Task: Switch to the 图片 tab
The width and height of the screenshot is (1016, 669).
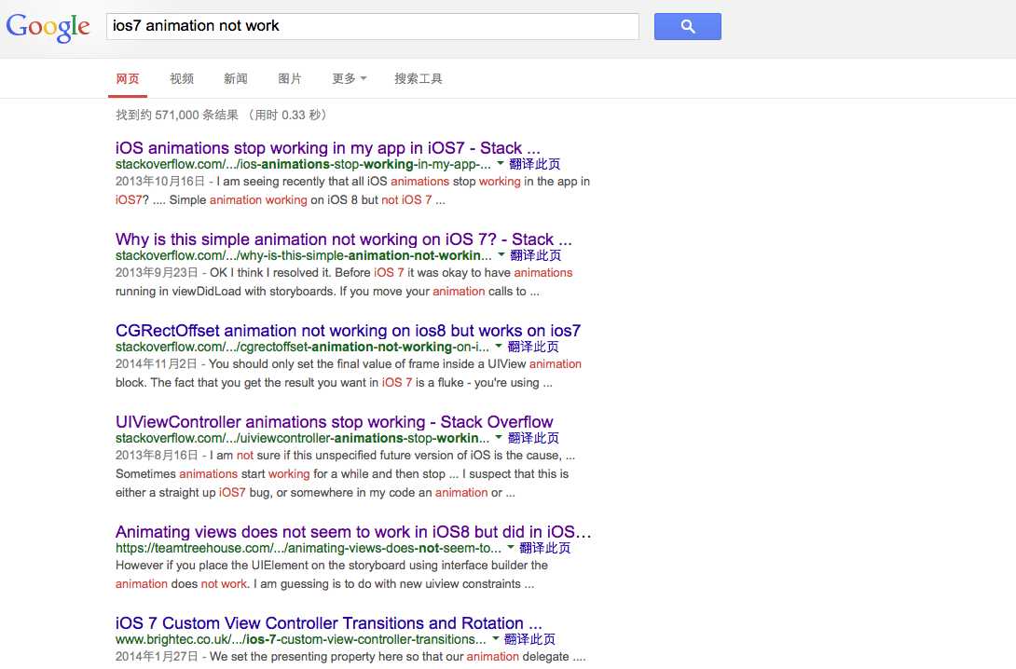Action: pyautogui.click(x=290, y=79)
